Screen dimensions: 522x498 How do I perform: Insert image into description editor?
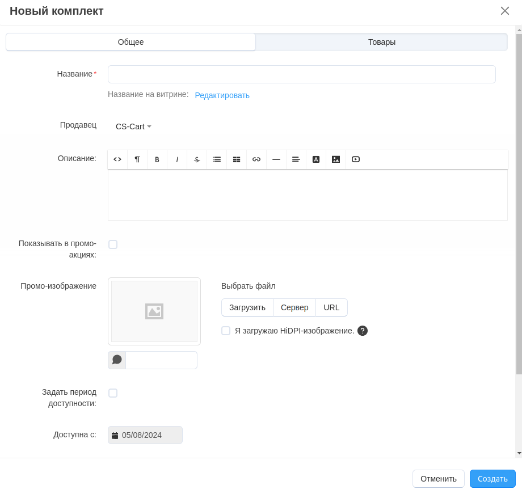click(x=336, y=159)
